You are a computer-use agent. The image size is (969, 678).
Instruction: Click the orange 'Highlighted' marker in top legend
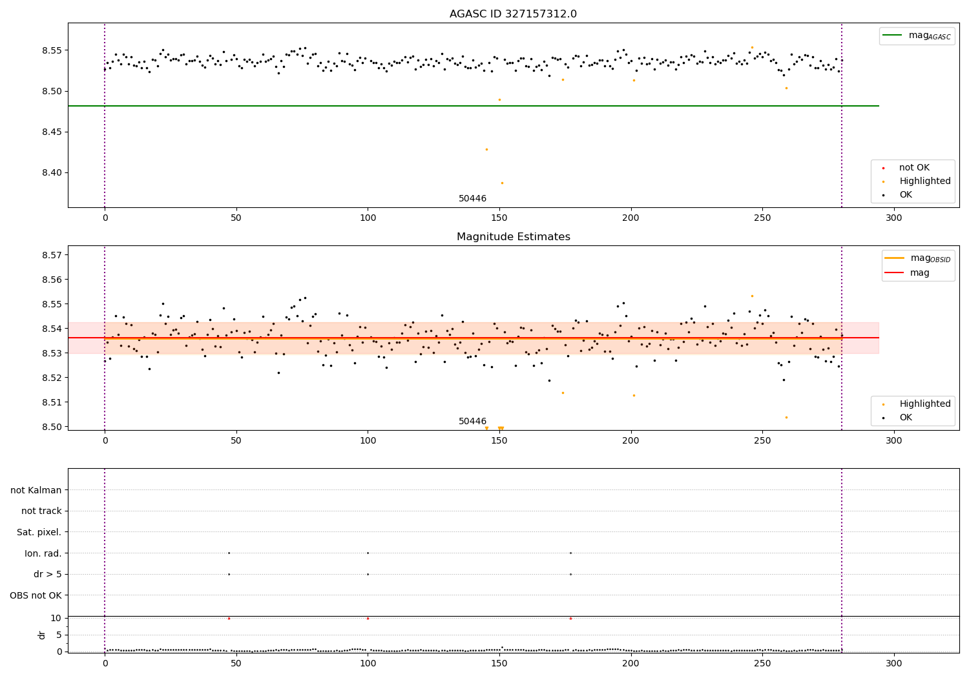(x=883, y=181)
